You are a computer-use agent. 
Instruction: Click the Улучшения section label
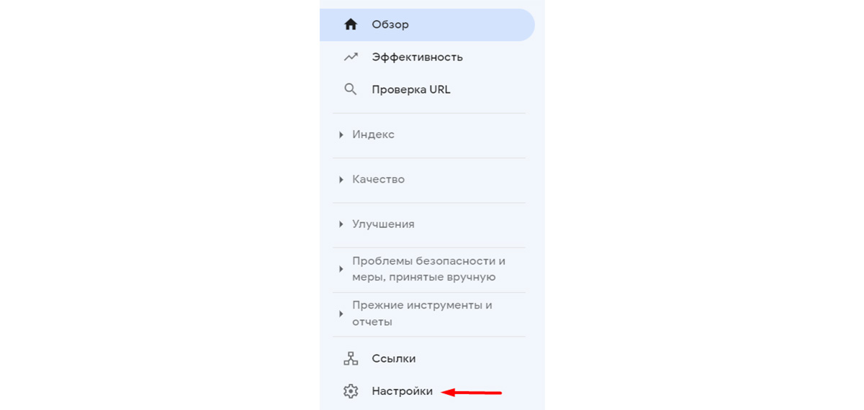(x=383, y=224)
